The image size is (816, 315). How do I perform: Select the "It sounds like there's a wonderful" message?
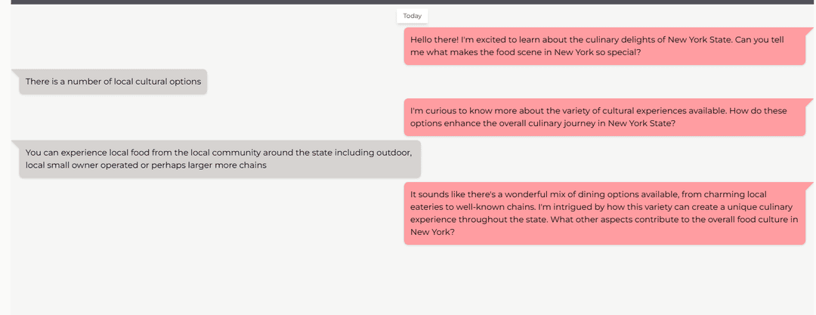coord(604,213)
